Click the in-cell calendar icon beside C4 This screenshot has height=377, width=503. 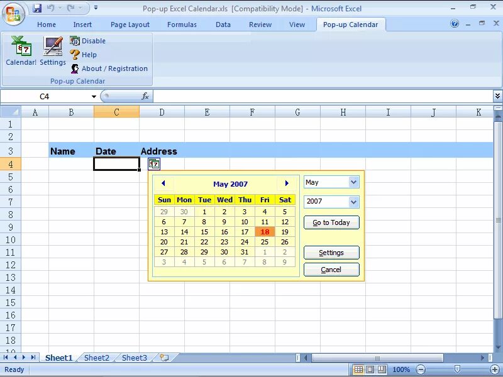pyautogui.click(x=154, y=164)
